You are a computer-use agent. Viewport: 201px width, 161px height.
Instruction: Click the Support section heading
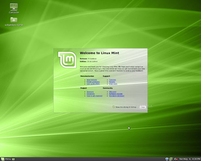pos(106,76)
